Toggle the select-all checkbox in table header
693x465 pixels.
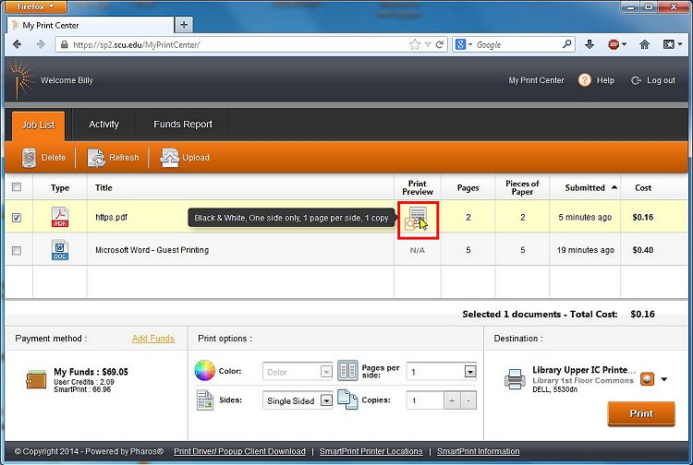coord(17,187)
